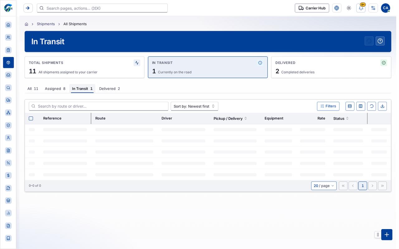This screenshot has width=399, height=249.
Task: Click the blue plus floating button
Action: [387, 235]
